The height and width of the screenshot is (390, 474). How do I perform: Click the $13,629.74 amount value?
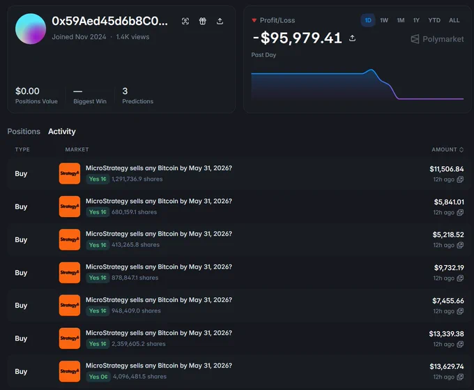(447, 366)
